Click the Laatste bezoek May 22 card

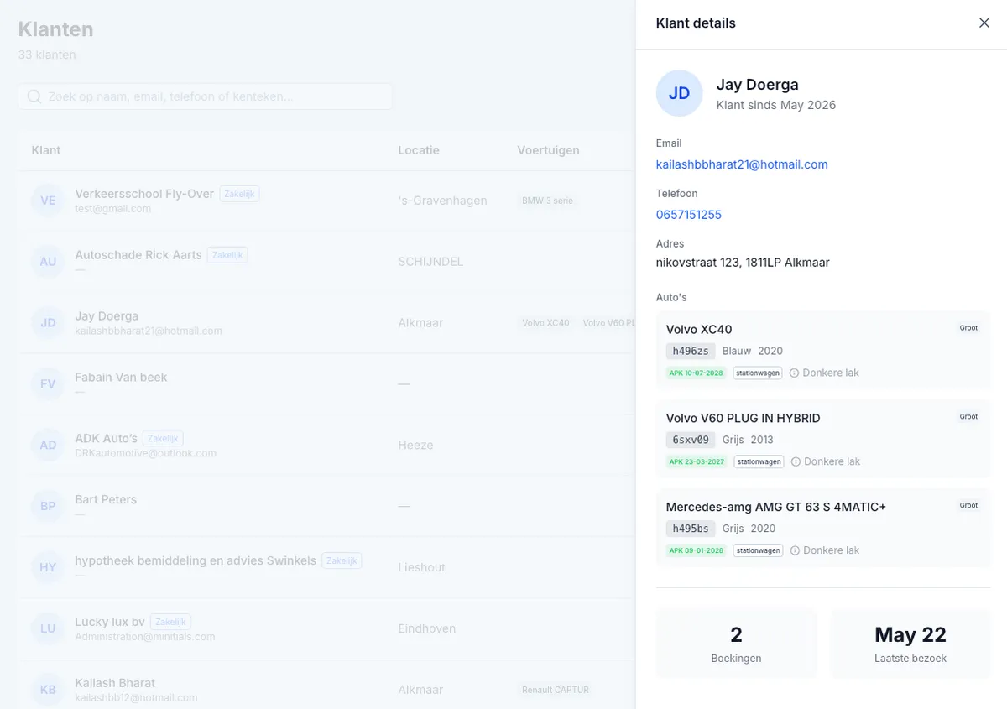coord(910,644)
